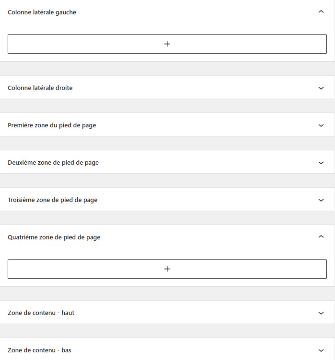
Task: Collapse the Colonne latérale gauche panel chevron
Action: tap(321, 12)
